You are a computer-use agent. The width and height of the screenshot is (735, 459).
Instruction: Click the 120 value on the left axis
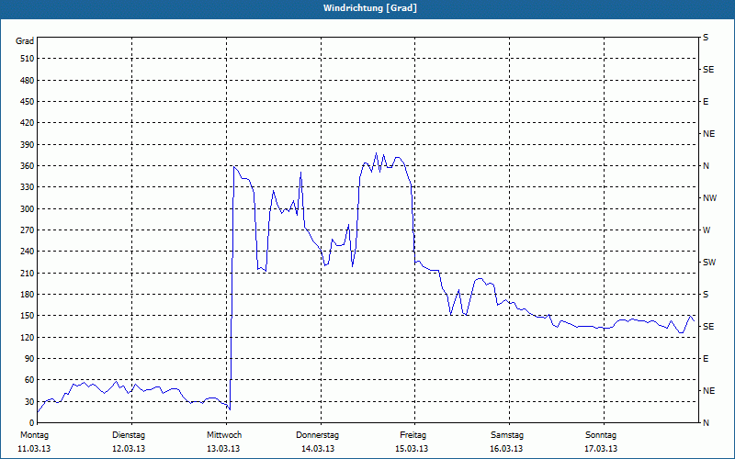tap(28, 337)
